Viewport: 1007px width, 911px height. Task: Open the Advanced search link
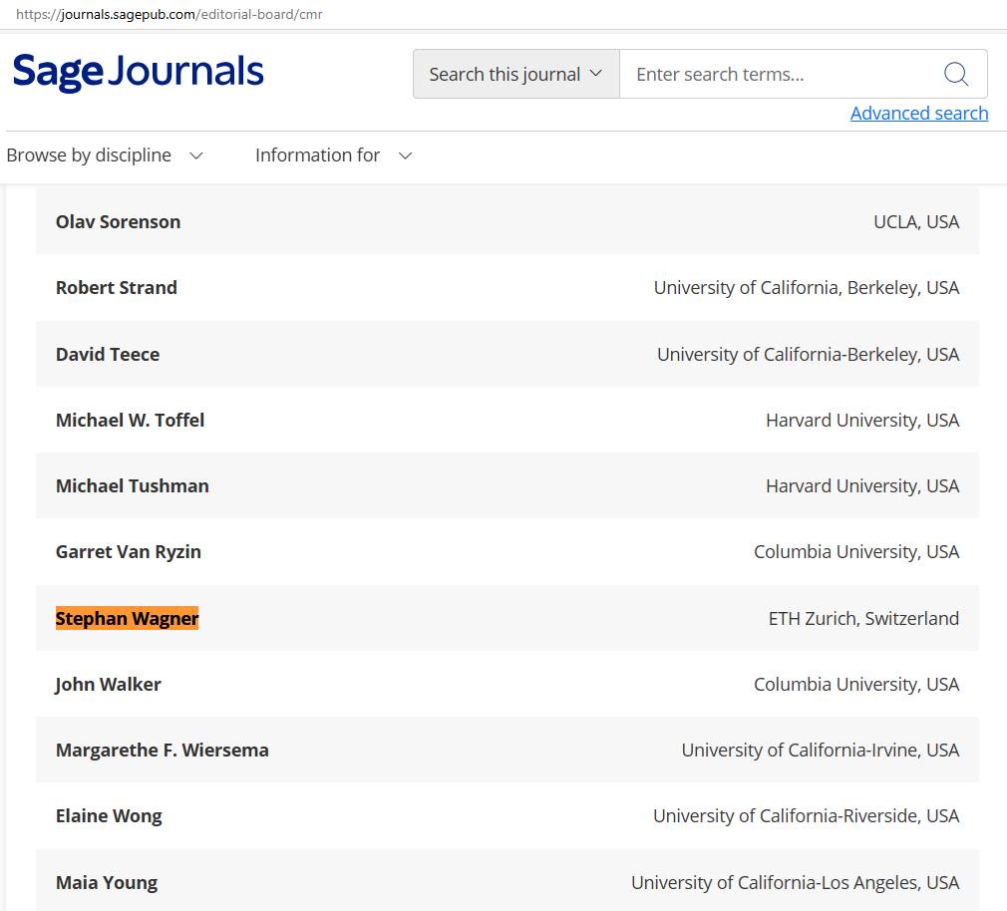tap(919, 113)
